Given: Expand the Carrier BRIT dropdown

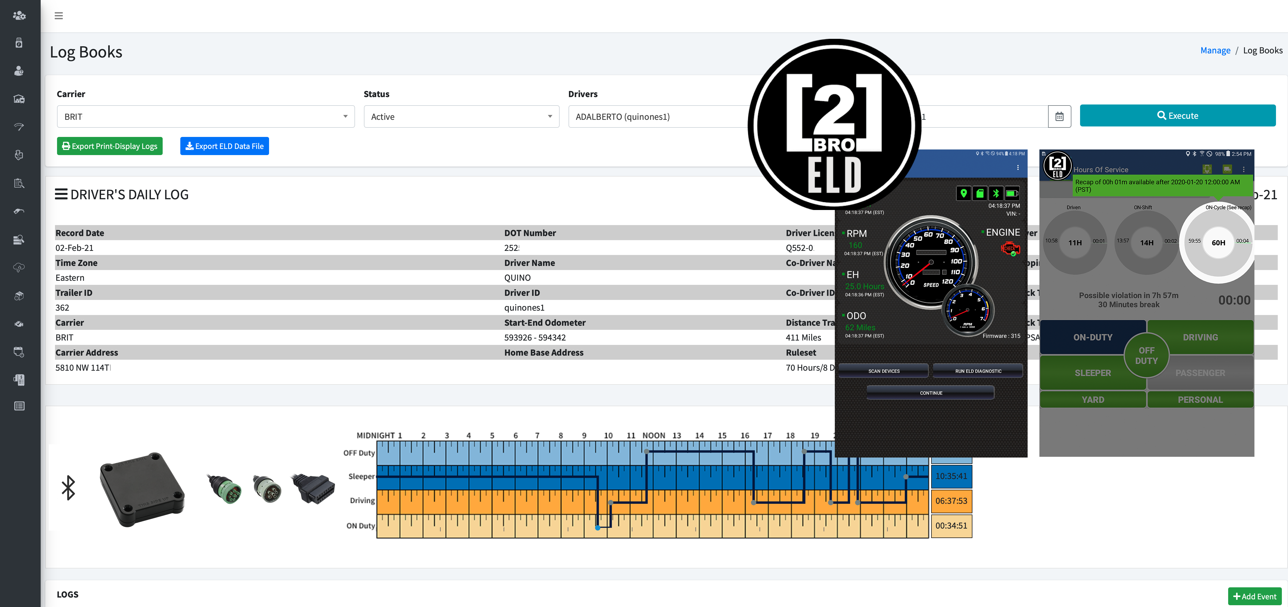Looking at the screenshot, I should [x=205, y=116].
